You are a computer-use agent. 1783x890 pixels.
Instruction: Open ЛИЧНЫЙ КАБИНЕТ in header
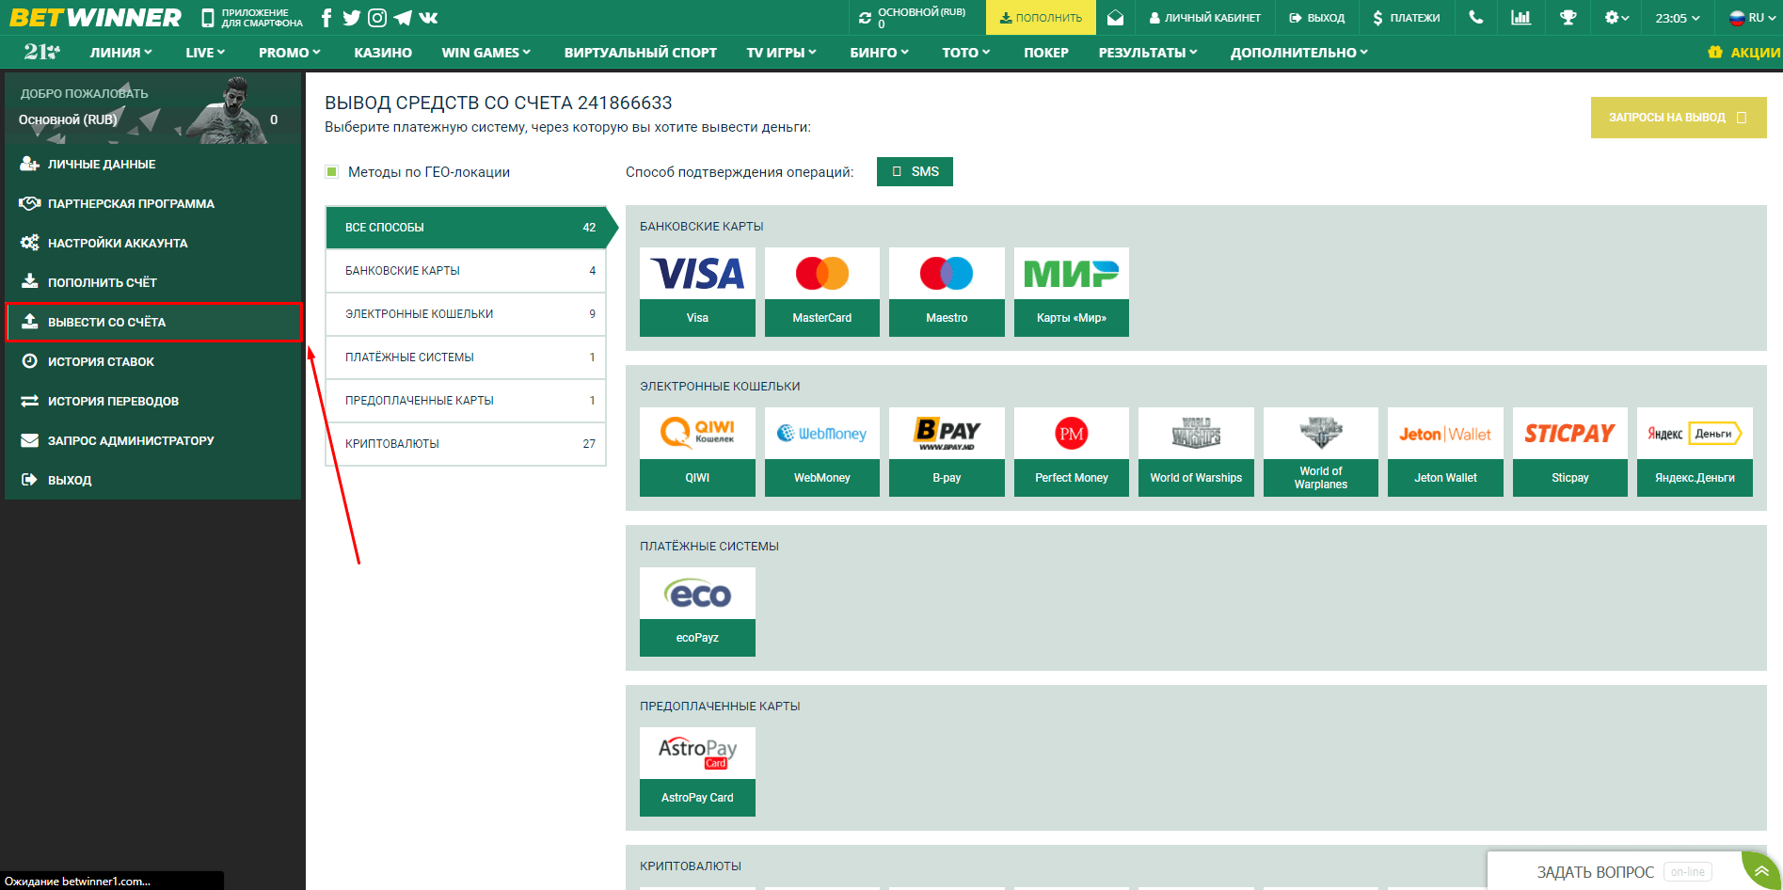click(x=1205, y=18)
